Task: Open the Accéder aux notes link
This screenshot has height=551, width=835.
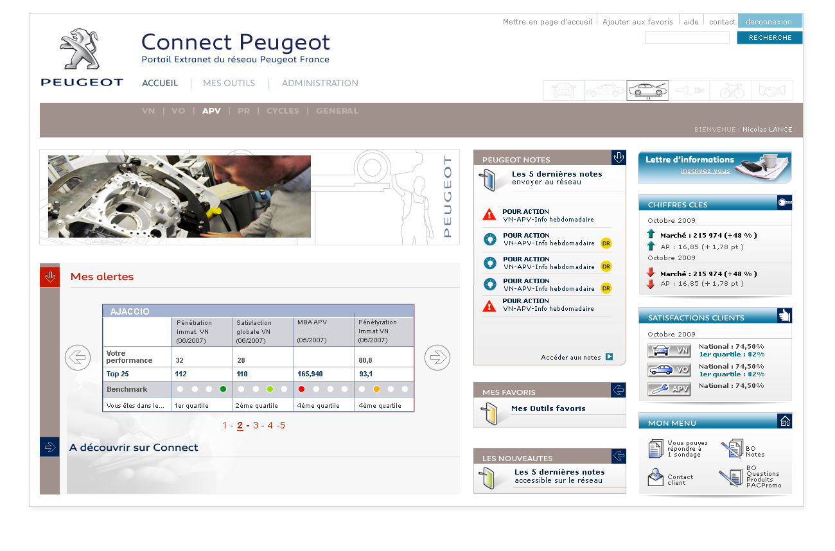Action: (571, 357)
